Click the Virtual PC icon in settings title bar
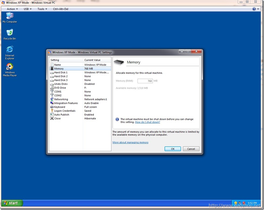 pyautogui.click(x=49, y=52)
